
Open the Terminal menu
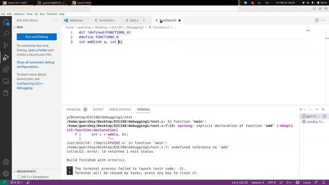coord(51,14)
